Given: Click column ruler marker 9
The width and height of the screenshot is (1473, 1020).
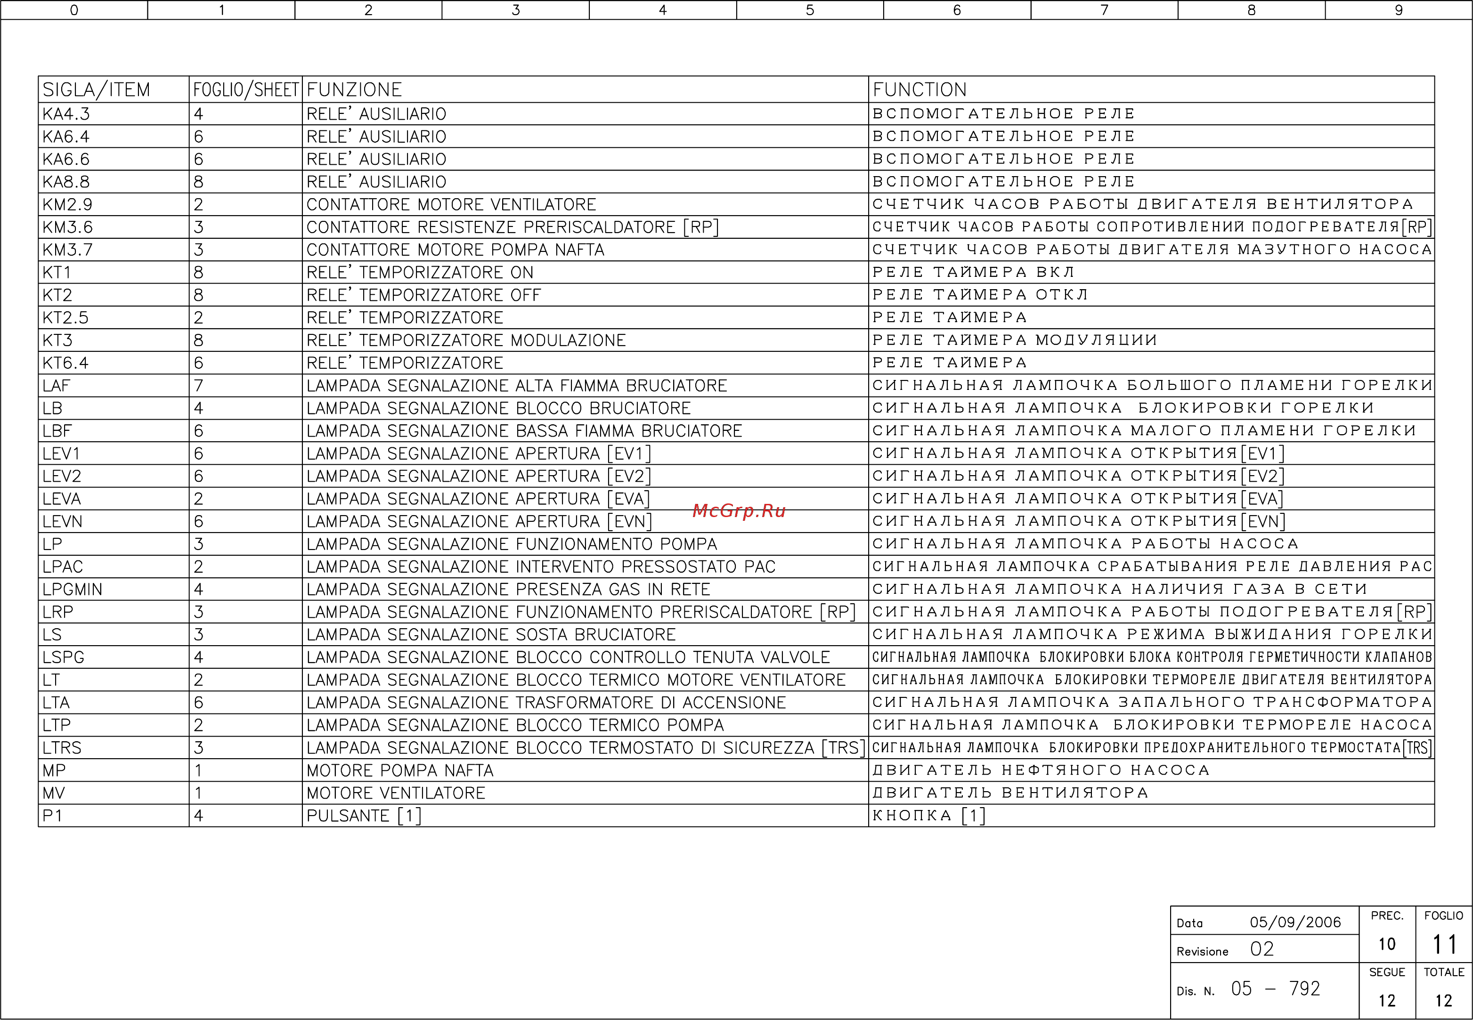Looking at the screenshot, I should click(x=1399, y=10).
